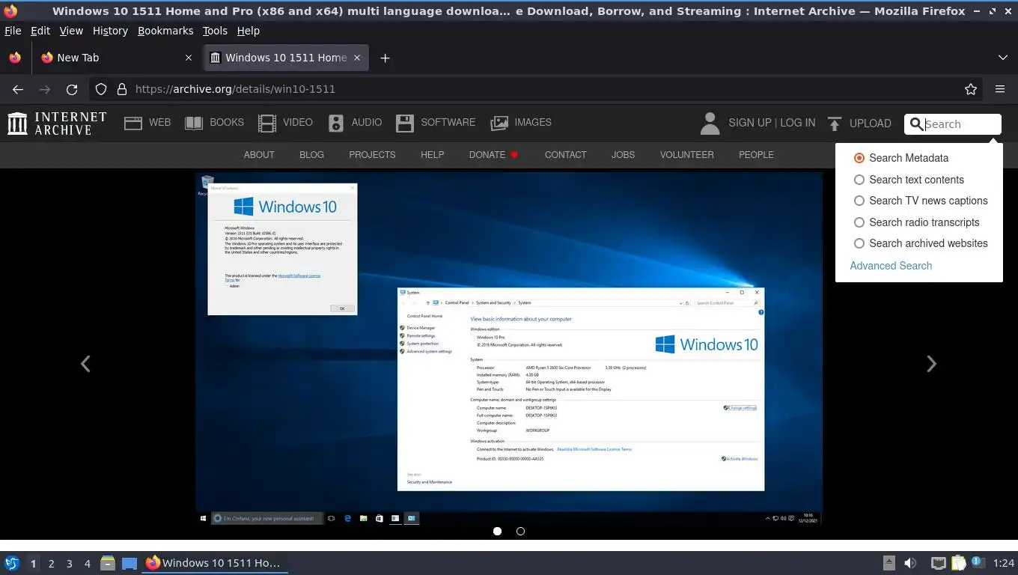Select first carousel image dot

click(x=497, y=531)
